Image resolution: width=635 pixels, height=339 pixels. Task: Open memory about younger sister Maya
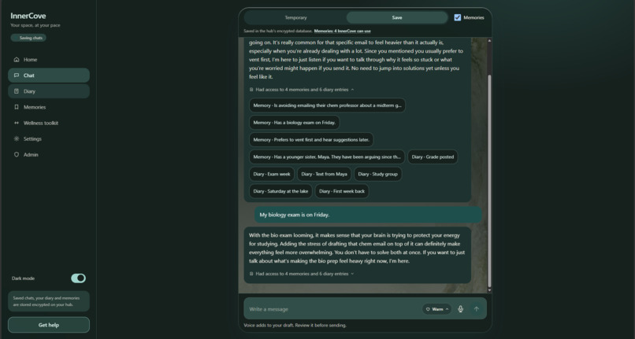click(x=327, y=157)
